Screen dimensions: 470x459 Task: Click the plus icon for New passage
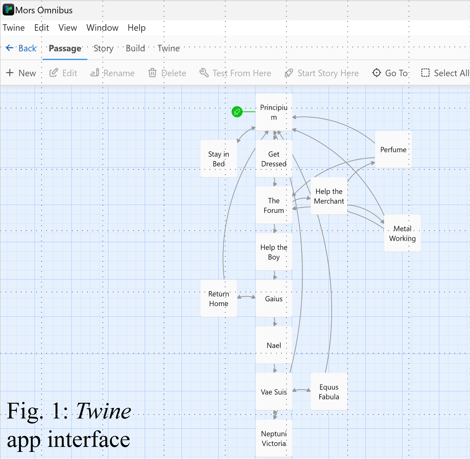(10, 73)
